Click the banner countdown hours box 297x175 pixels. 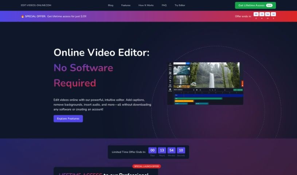(x=262, y=14)
